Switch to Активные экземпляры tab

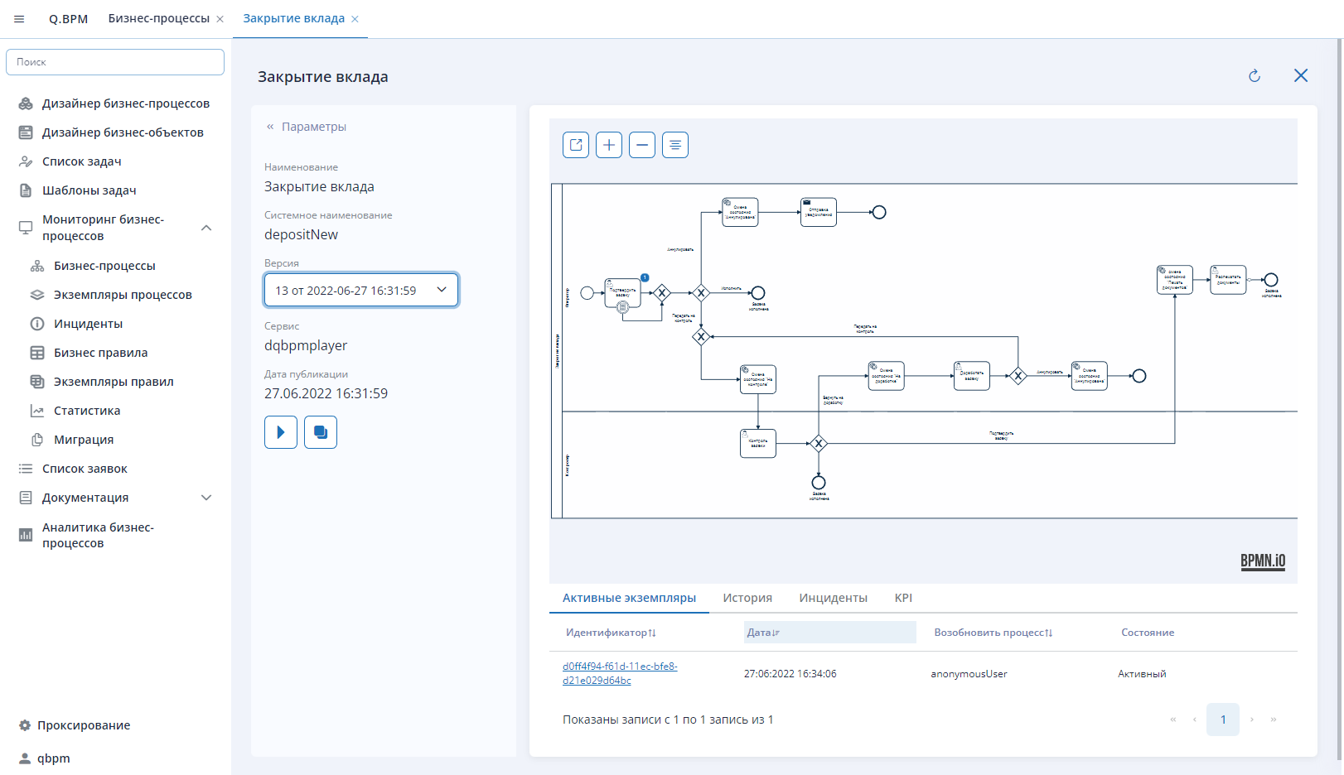pyautogui.click(x=629, y=598)
